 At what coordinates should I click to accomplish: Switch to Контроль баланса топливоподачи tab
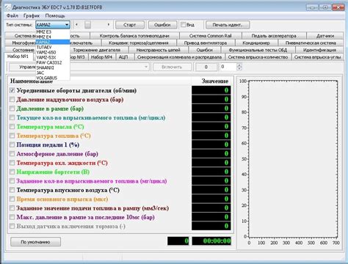[134, 36]
